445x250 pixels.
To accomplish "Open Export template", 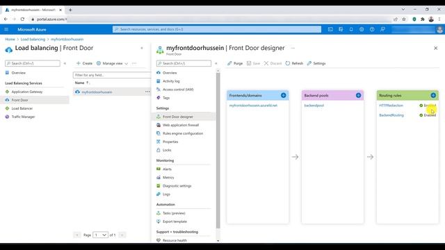I will [175, 222].
